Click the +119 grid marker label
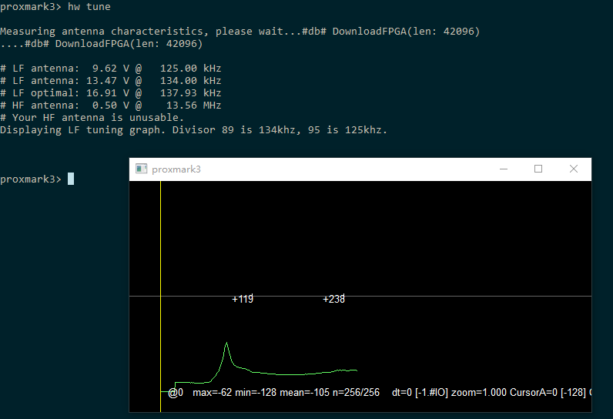 point(243,299)
